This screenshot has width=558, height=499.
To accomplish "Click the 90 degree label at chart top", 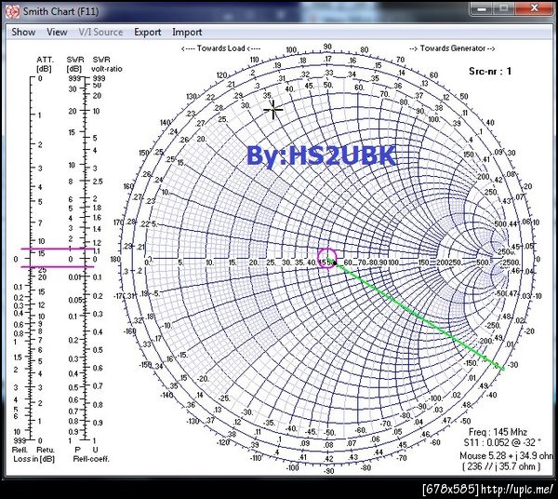I will tap(327, 47).
